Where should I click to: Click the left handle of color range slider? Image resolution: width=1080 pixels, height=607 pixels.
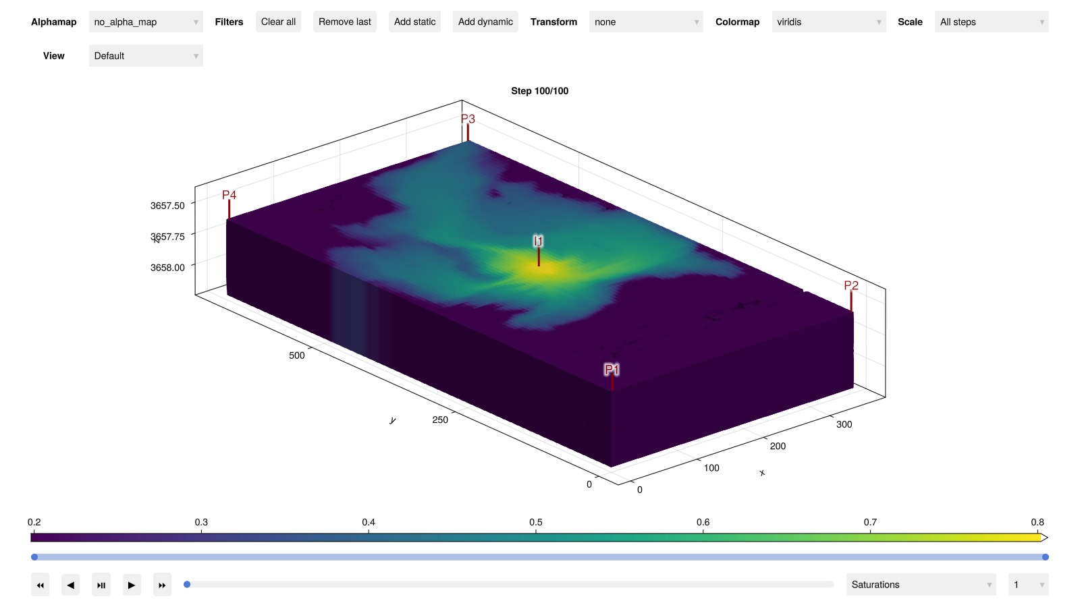click(x=34, y=557)
